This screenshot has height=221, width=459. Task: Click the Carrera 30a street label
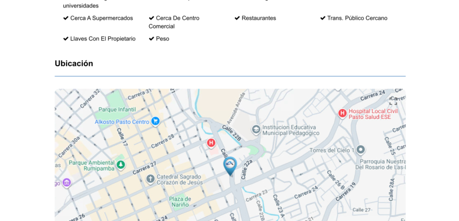pyautogui.click(x=69, y=147)
